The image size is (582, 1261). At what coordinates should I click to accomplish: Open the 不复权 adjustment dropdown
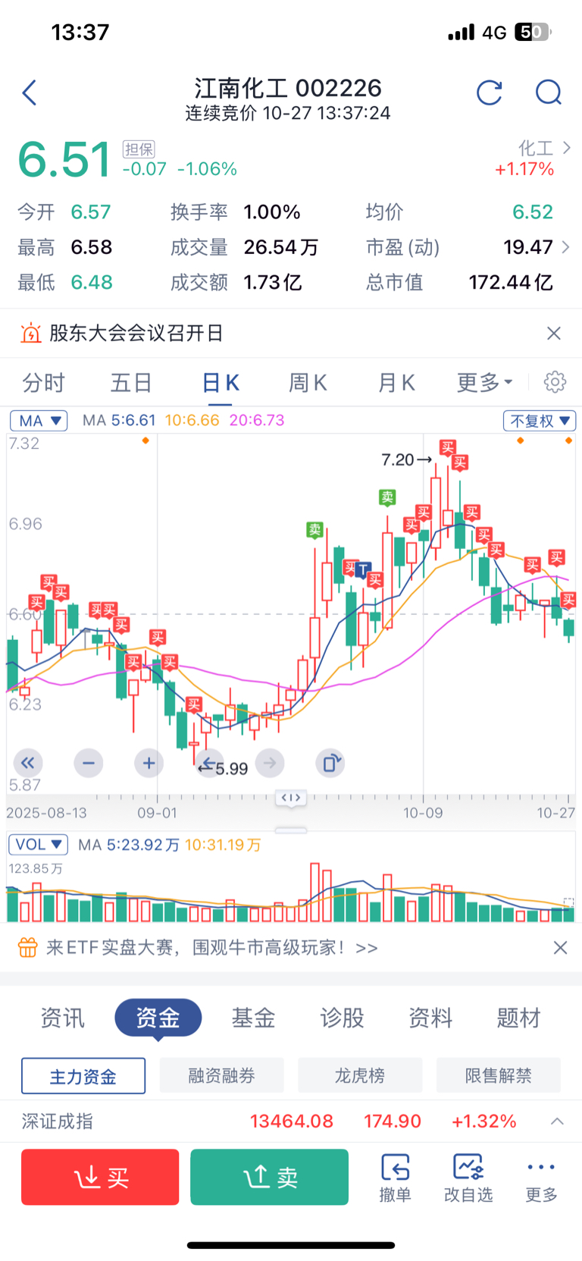click(x=540, y=421)
